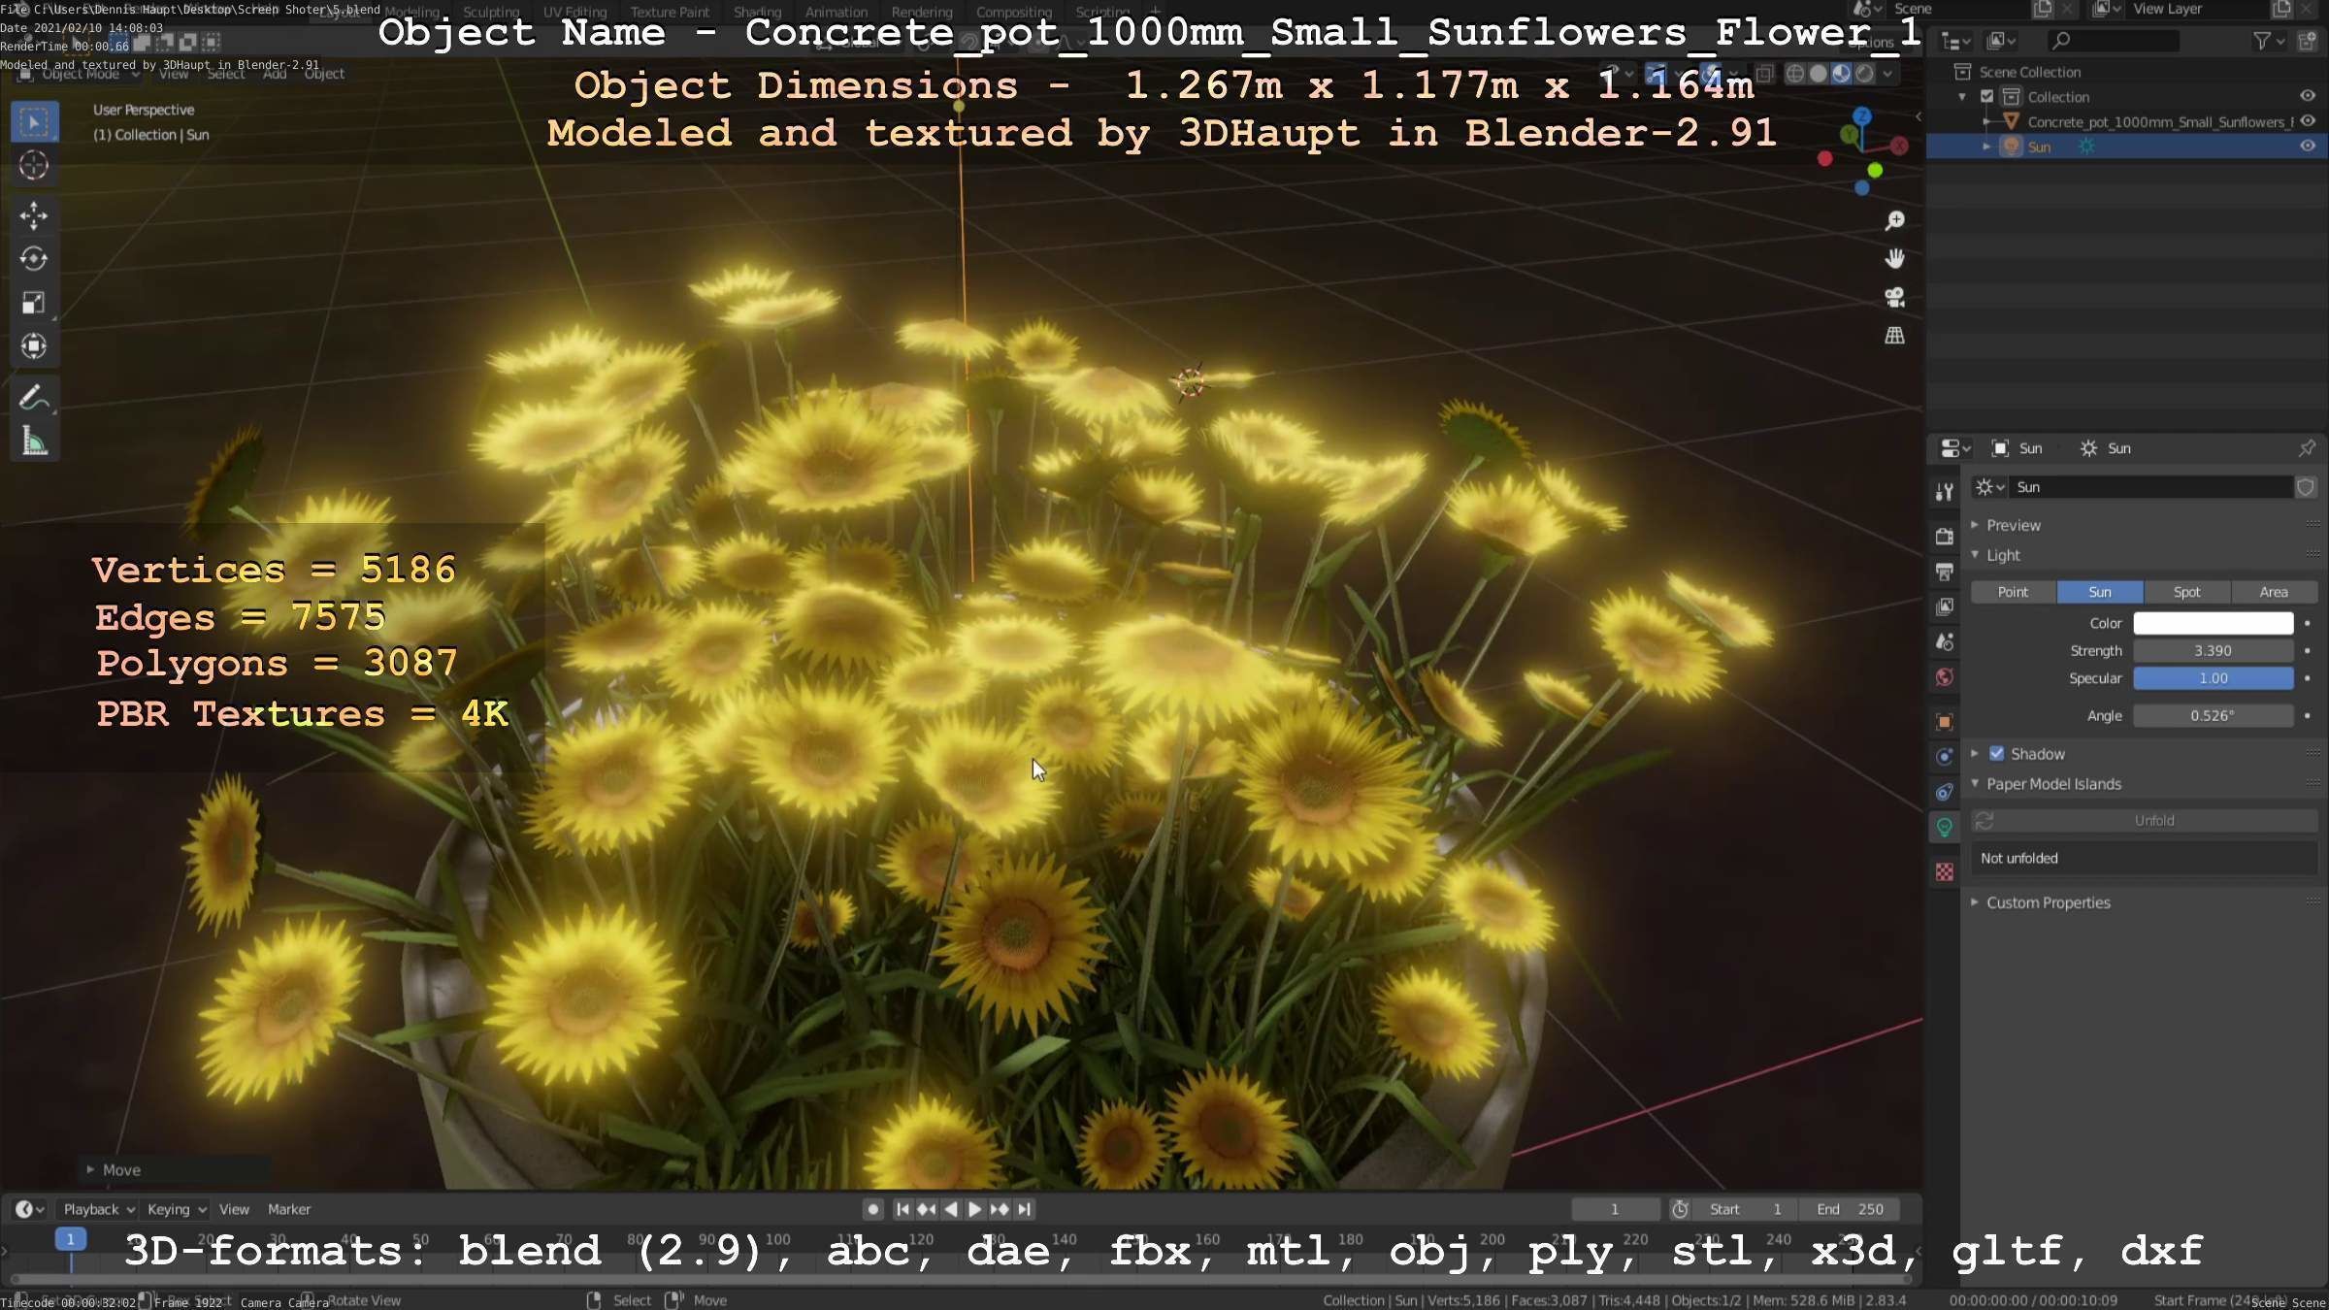Open the Physics properties tab
The height and width of the screenshot is (1310, 2329).
coord(1944,757)
